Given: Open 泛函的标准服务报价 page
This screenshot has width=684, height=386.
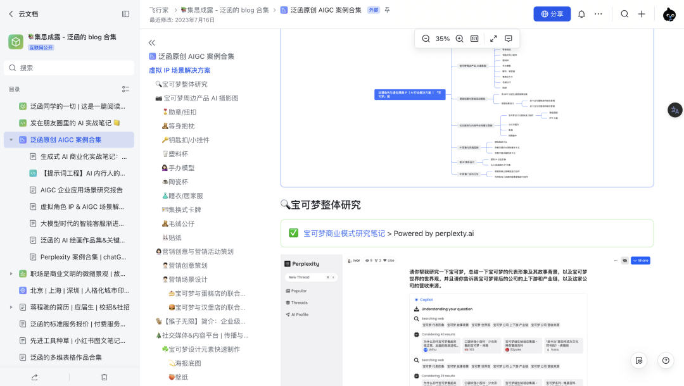Looking at the screenshot, I should (x=77, y=324).
